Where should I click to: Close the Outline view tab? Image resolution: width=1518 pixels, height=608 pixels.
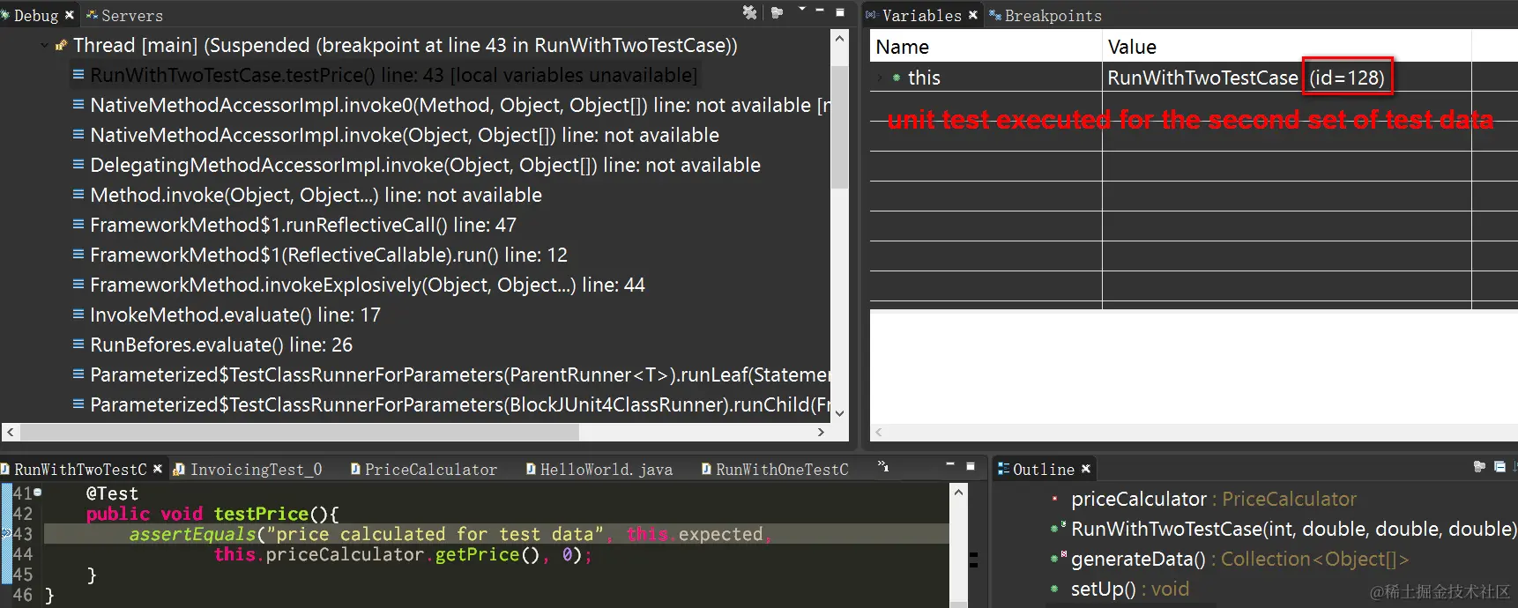click(x=1086, y=469)
